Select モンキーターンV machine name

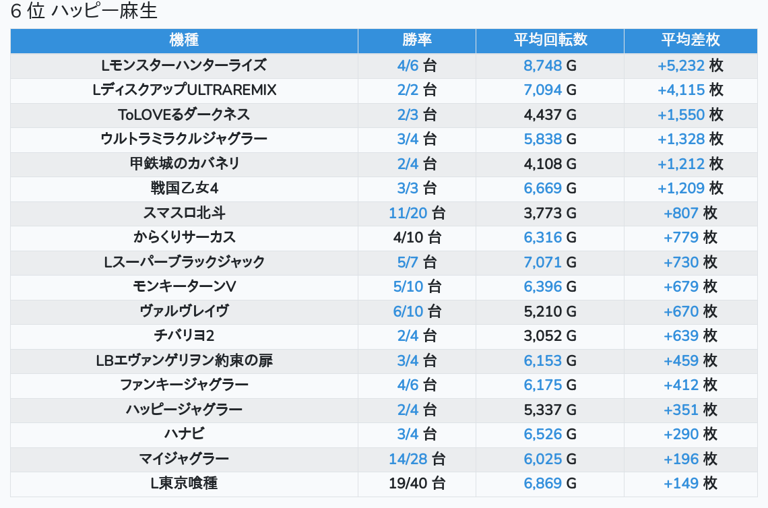pos(184,286)
